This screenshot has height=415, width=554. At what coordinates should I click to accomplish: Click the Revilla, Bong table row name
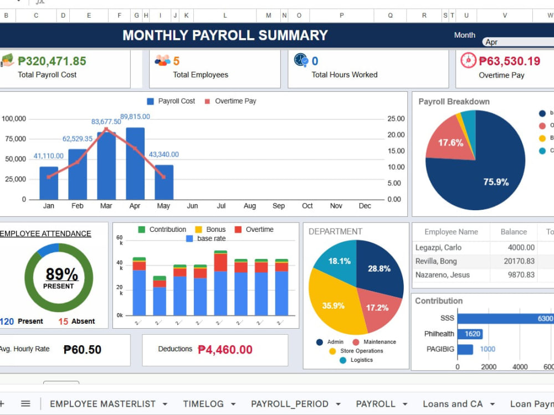tap(436, 261)
